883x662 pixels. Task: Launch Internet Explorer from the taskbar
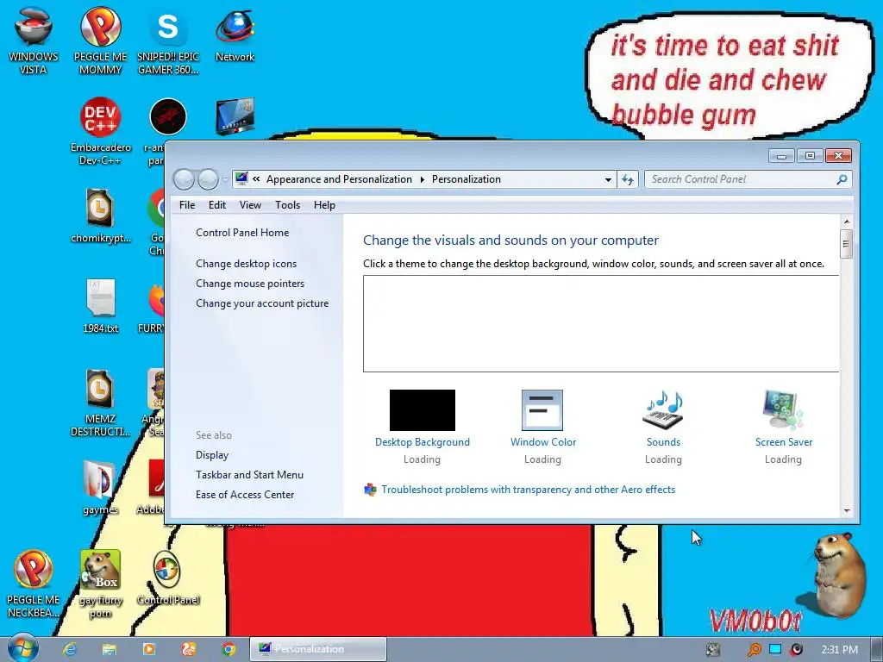70,649
